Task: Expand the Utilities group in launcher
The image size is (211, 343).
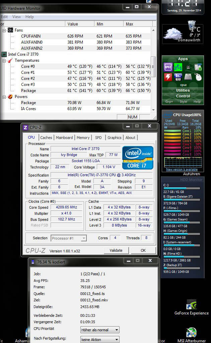Action: (x=183, y=90)
